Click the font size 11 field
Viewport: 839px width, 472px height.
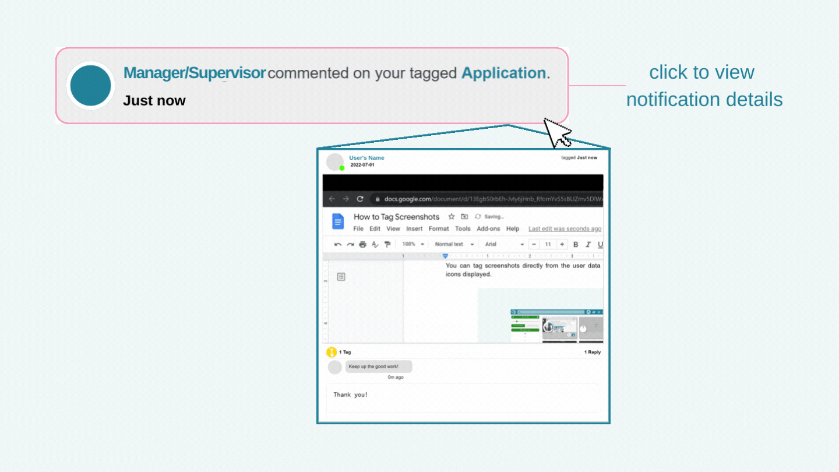(548, 245)
